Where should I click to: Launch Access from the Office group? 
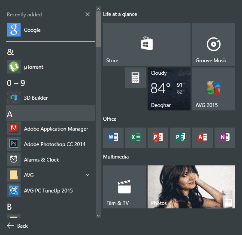click(x=203, y=138)
